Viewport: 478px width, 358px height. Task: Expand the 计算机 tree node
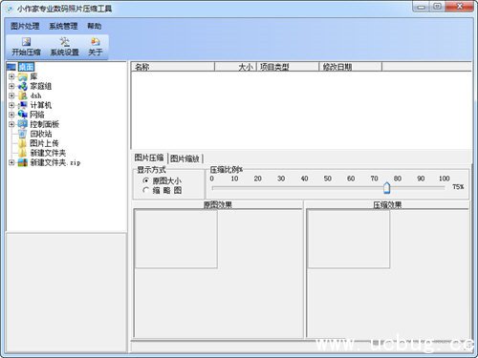coord(11,105)
